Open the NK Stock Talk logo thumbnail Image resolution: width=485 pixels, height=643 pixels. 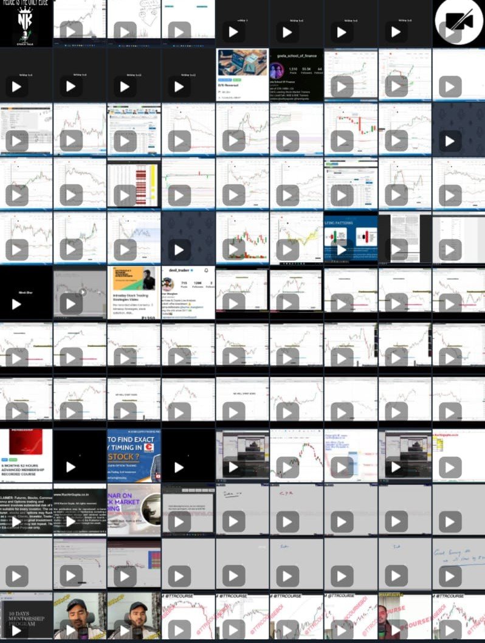click(x=26, y=23)
